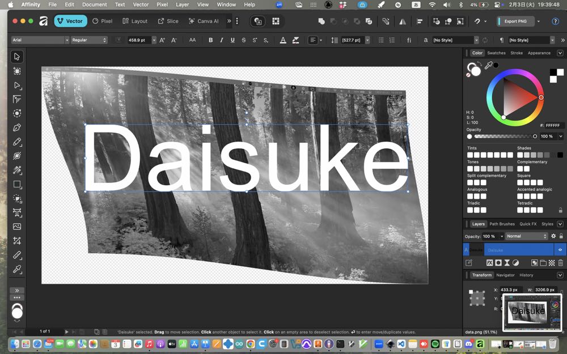Open the Layer menu
This screenshot has height=354, width=567.
click(x=182, y=5)
